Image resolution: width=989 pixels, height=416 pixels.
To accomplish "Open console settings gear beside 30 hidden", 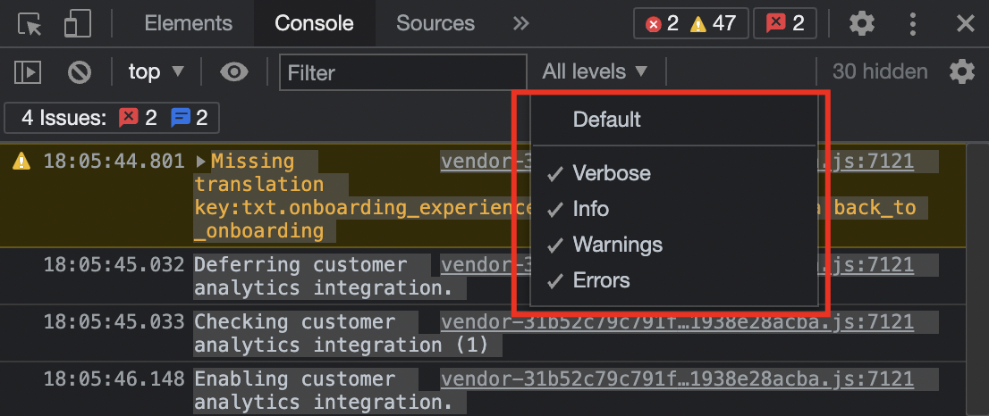I will pos(962,71).
